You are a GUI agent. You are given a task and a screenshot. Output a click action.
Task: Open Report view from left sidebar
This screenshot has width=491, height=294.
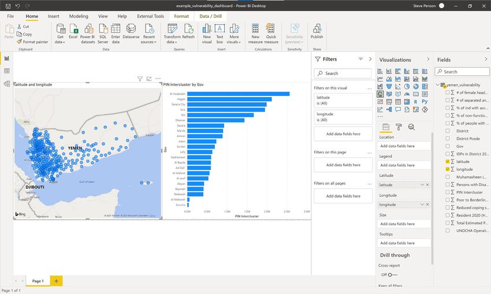[x=6, y=58]
